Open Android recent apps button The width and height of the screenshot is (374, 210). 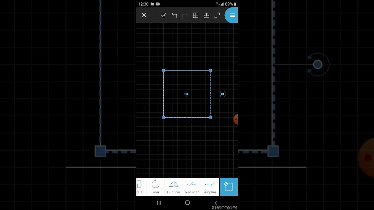click(x=159, y=203)
